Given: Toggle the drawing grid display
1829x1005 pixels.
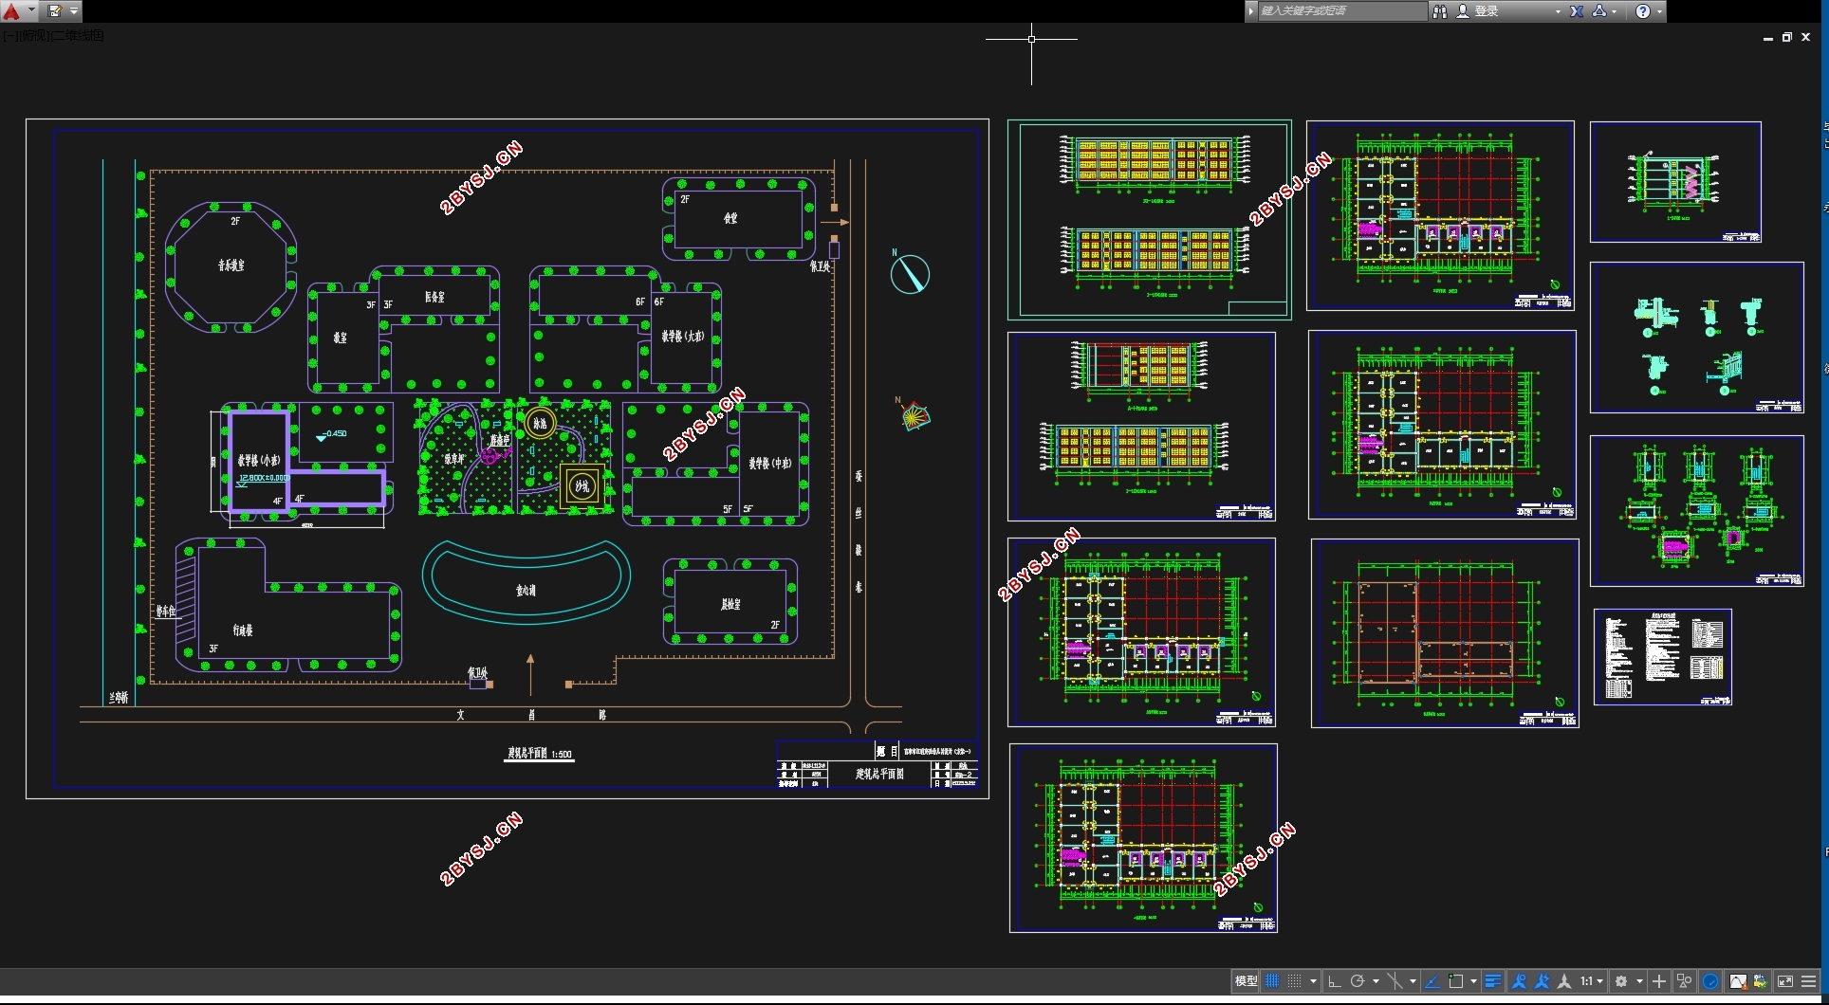Looking at the screenshot, I should point(1272,981).
